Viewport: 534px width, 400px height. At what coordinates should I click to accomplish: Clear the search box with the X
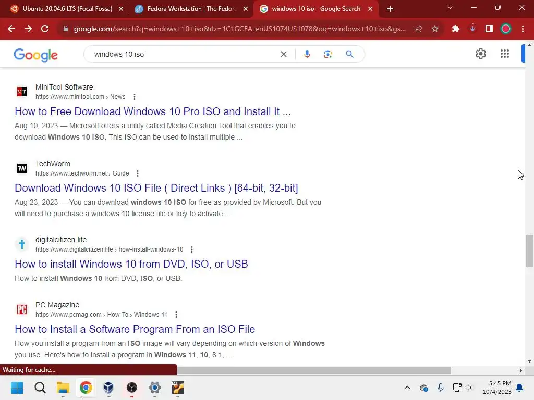click(x=283, y=54)
